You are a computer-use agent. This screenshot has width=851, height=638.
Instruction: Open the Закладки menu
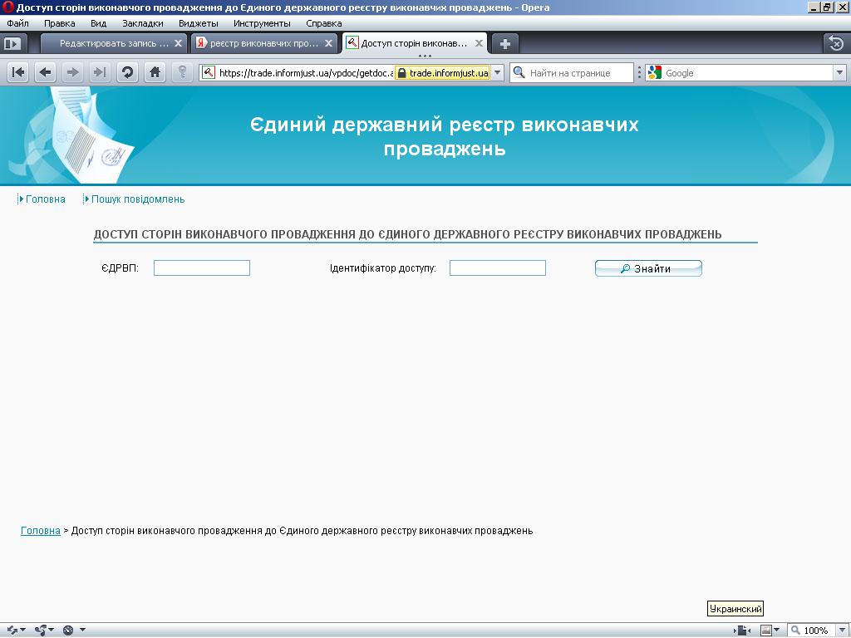[143, 23]
